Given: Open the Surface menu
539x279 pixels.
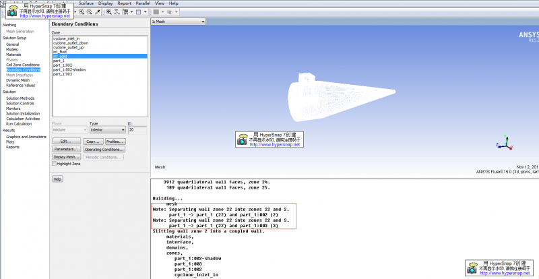Looking at the screenshot, I should click(x=86, y=3).
